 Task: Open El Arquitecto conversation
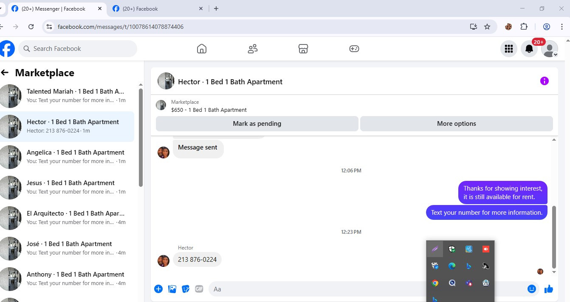[67, 218]
